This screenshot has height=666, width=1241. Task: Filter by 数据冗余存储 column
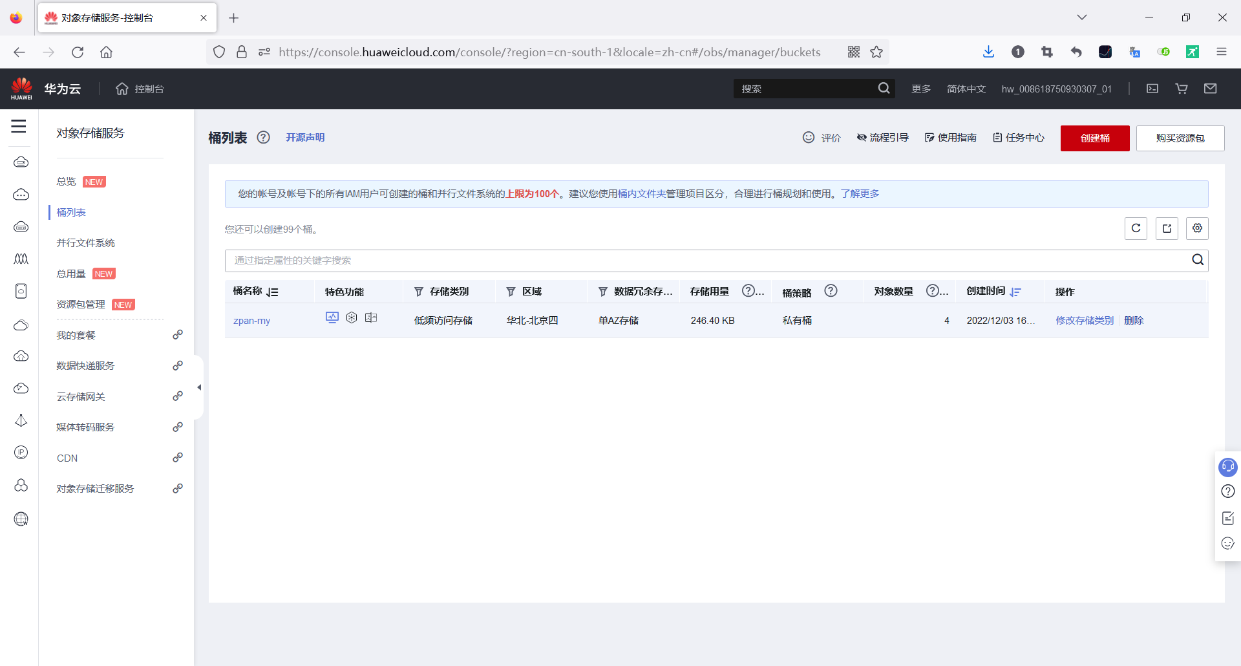click(x=603, y=292)
